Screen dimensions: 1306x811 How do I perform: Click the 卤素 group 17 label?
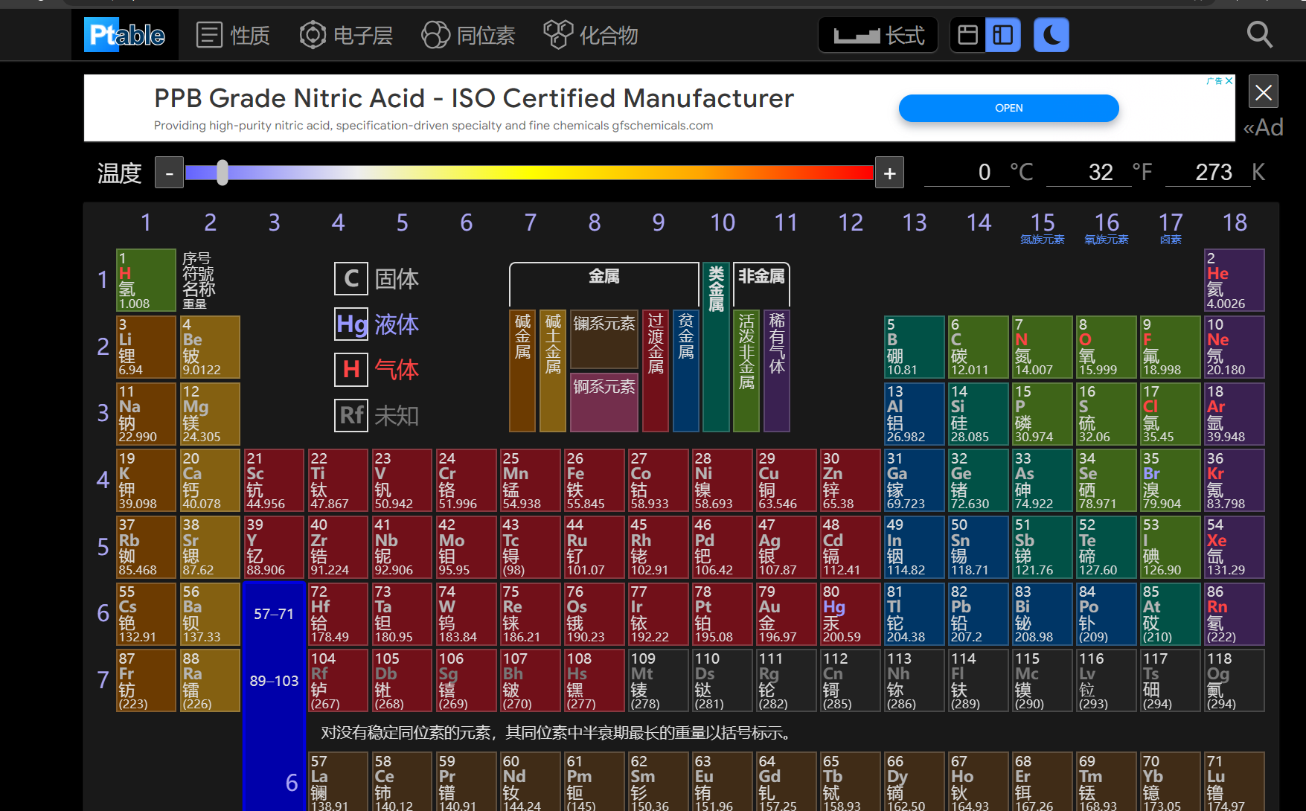click(1171, 240)
